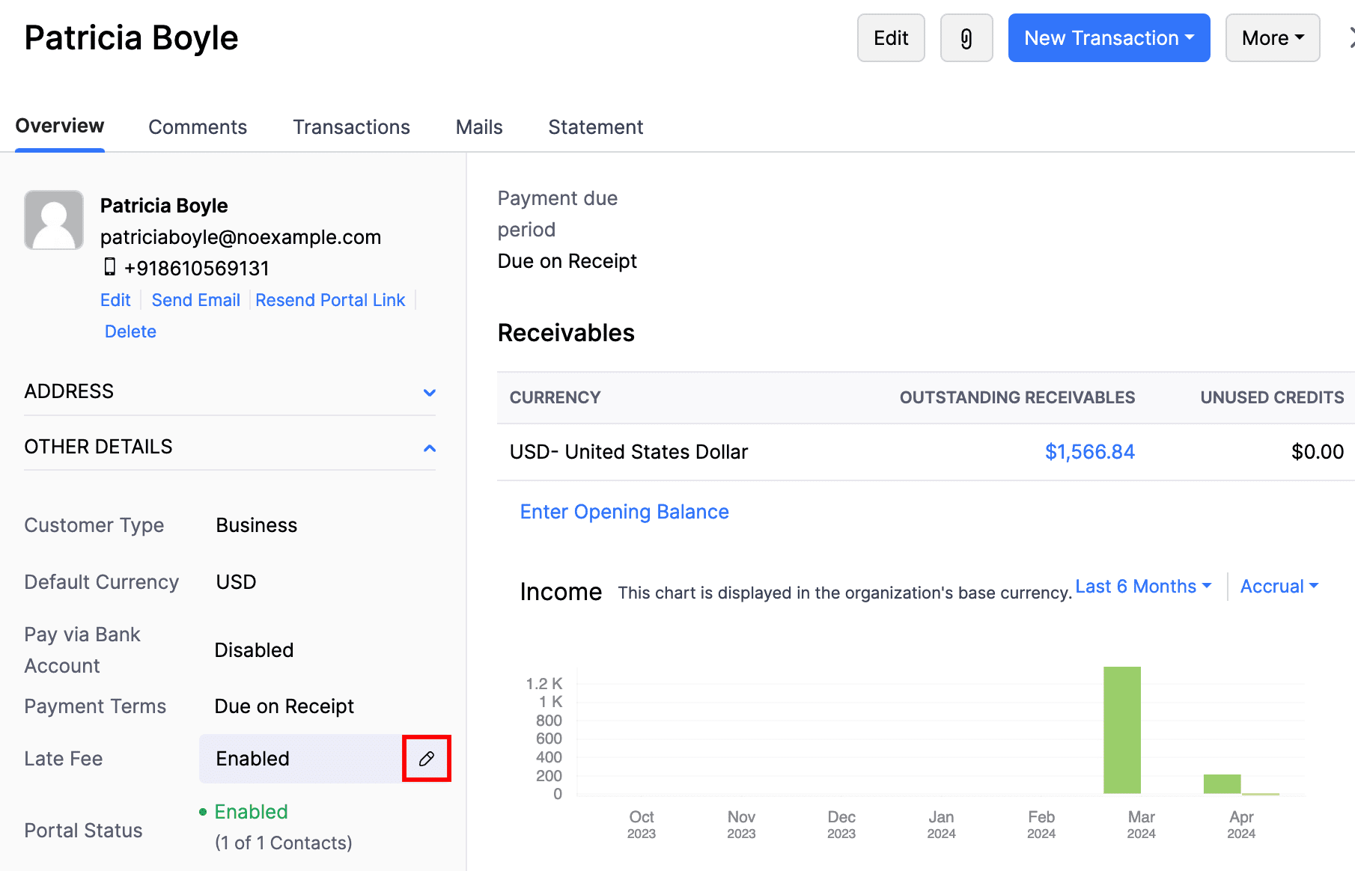
Task: Resend Portal Link to the customer
Action: (330, 299)
